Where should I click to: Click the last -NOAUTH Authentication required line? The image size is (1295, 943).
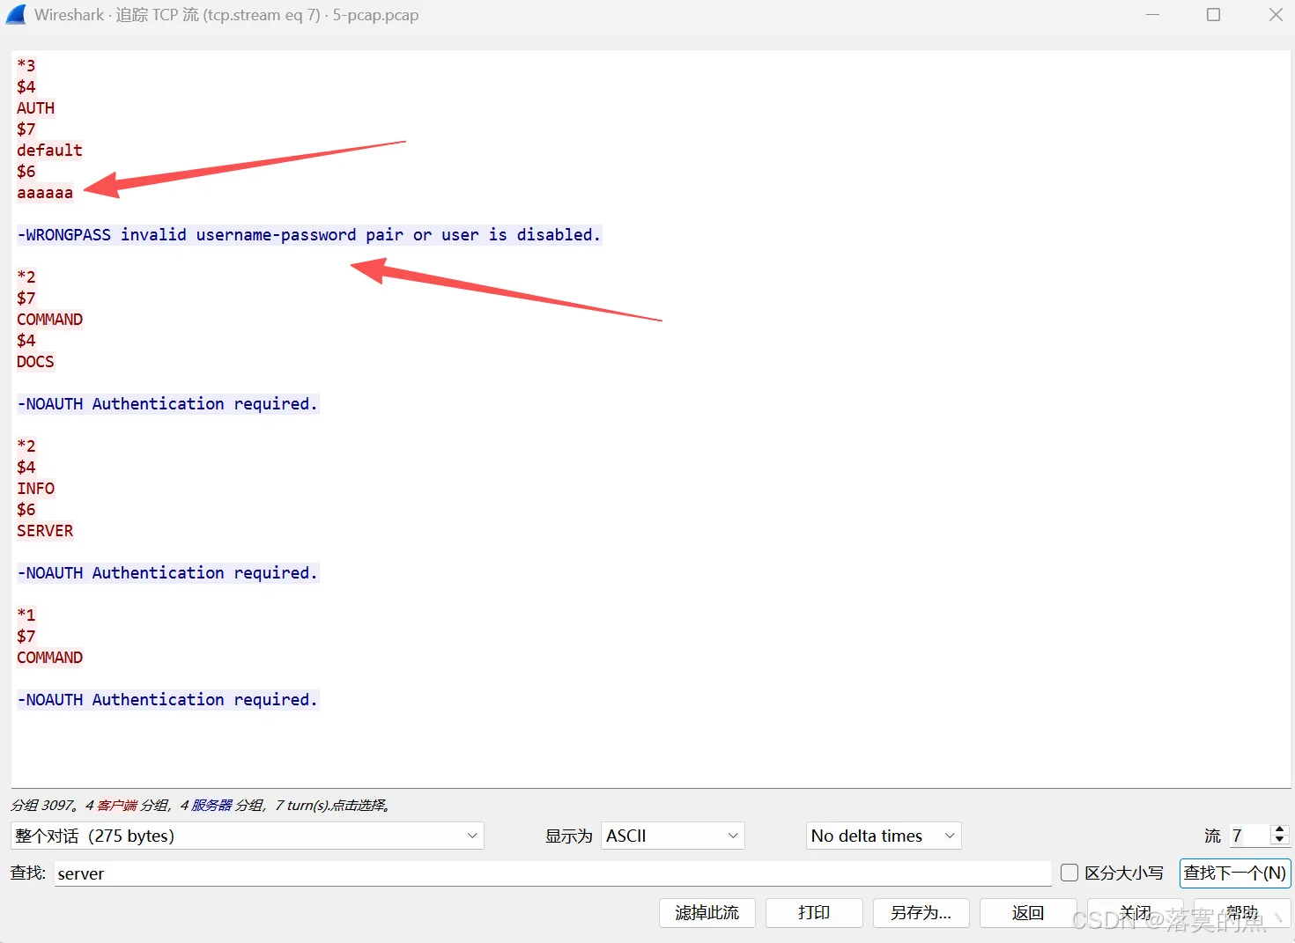[x=167, y=700]
